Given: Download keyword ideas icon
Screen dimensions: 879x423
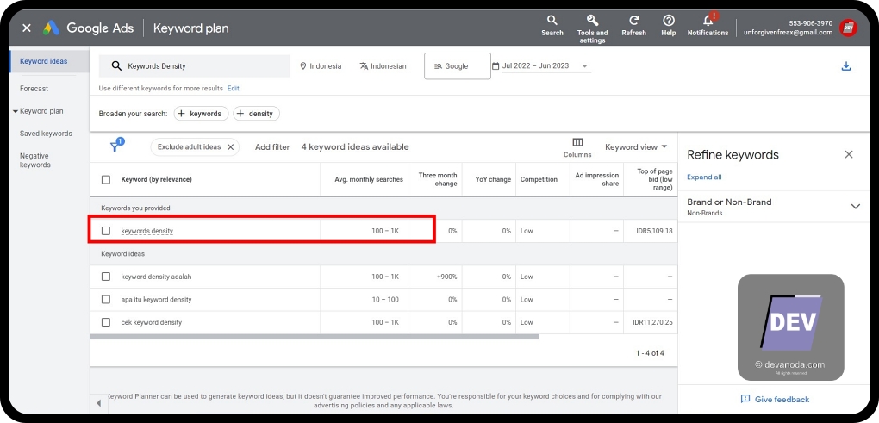Looking at the screenshot, I should pos(846,66).
